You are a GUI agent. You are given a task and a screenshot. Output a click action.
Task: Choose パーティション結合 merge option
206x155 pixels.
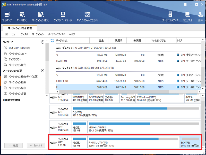pos(15,88)
